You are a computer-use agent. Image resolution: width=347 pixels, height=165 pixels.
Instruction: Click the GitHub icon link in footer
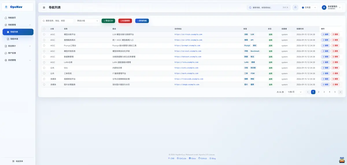199,158
